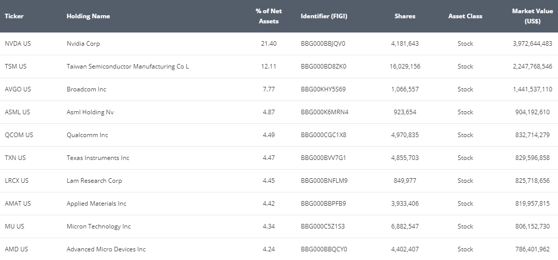Click Stock asset class in Nvidia row
Image resolution: width=558 pixels, height=260 pixels.
[465, 44]
